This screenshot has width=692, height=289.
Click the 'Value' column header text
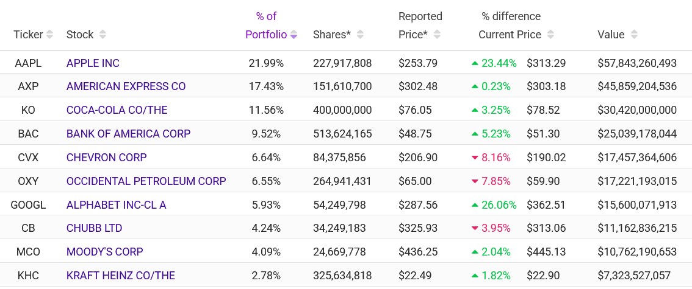click(x=611, y=34)
